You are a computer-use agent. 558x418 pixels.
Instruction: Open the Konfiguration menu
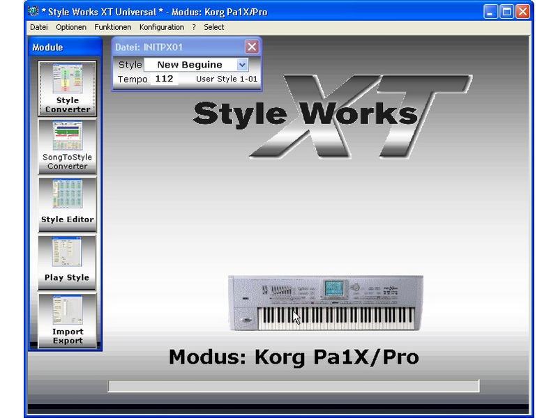(x=162, y=27)
